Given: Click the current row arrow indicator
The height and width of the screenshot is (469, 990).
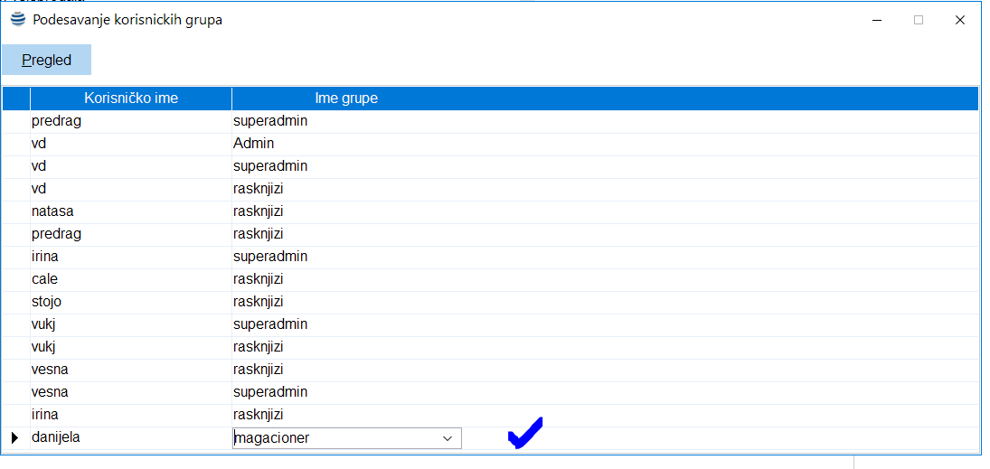Looking at the screenshot, I should coord(15,438).
